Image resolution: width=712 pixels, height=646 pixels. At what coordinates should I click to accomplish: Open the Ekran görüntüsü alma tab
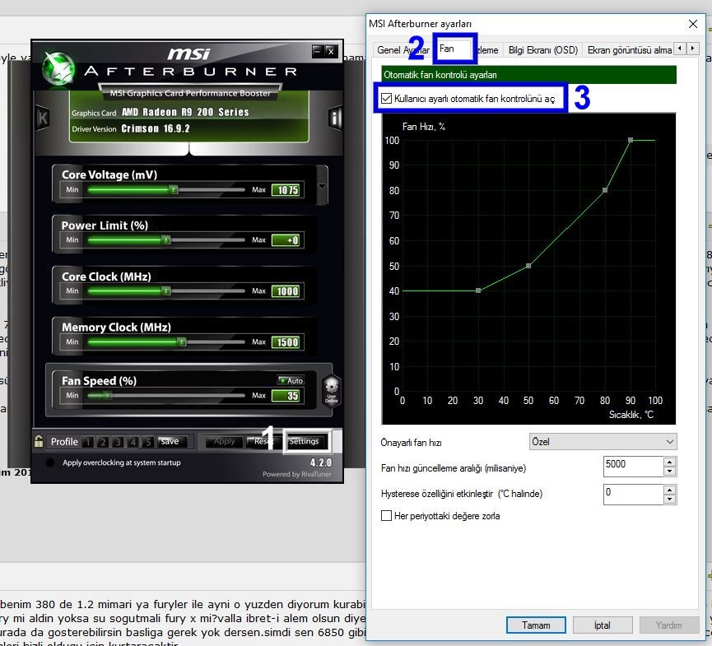[x=630, y=50]
